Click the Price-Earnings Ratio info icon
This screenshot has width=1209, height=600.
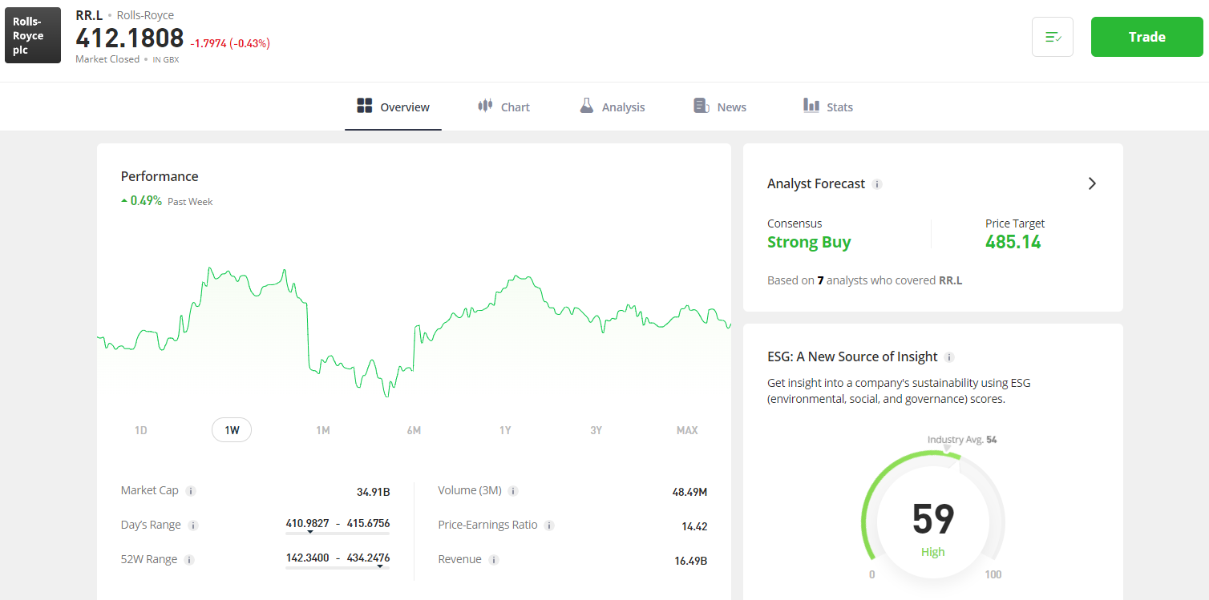(x=549, y=526)
